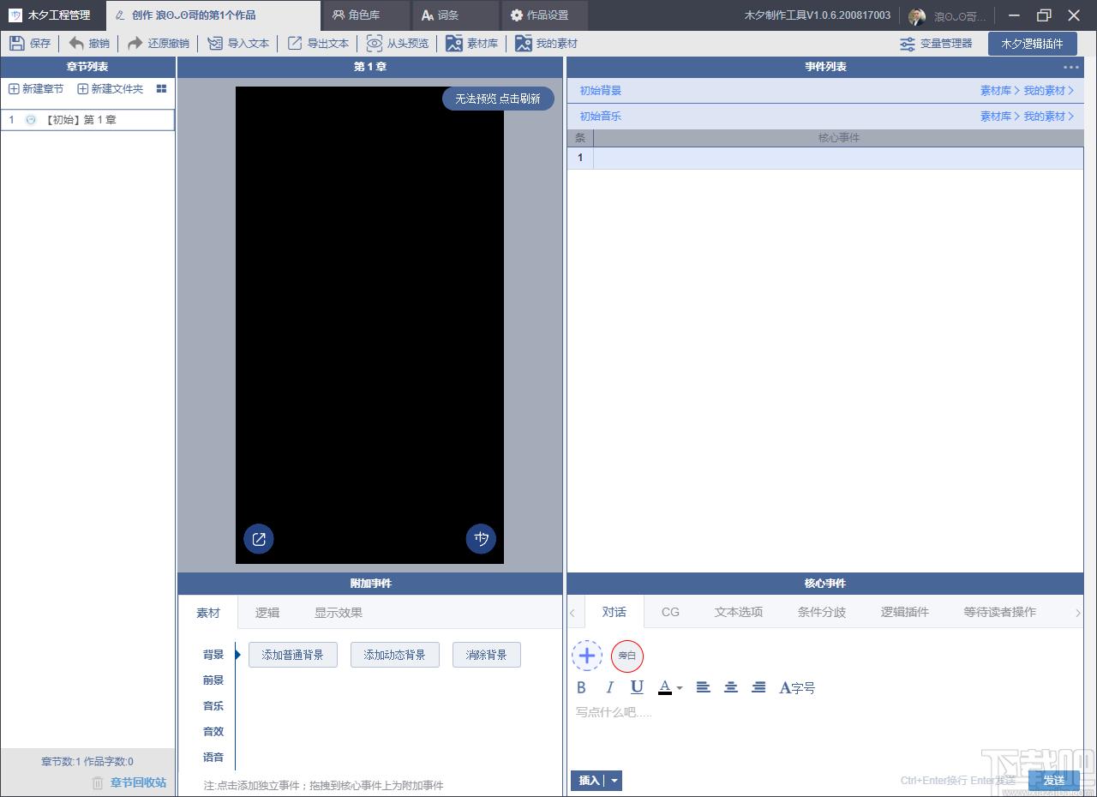The height and width of the screenshot is (797, 1097).
Task: Click the 插入 button
Action: coord(589,781)
